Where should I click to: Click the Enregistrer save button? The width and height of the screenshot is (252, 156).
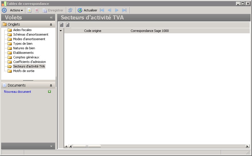(x=53, y=10)
